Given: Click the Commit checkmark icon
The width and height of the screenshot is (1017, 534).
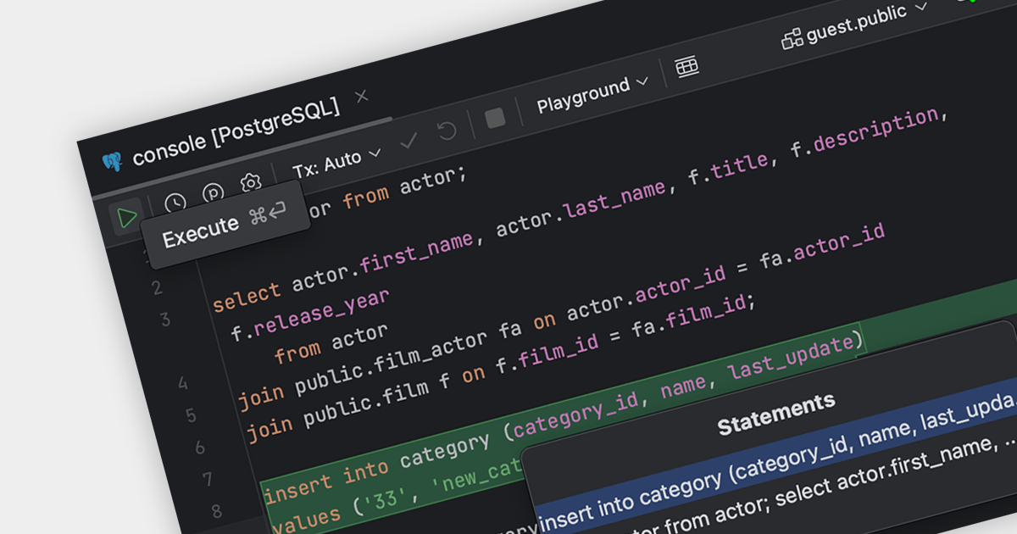Looking at the screenshot, I should tap(409, 141).
